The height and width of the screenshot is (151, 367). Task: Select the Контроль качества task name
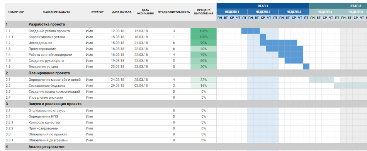(44, 123)
